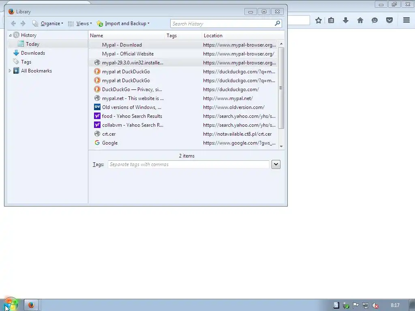Click the Hello chat smiley icon

(x=374, y=20)
